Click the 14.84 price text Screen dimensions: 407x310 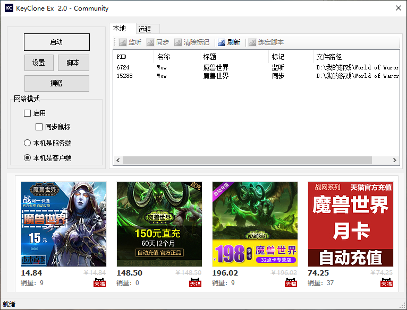click(31, 273)
